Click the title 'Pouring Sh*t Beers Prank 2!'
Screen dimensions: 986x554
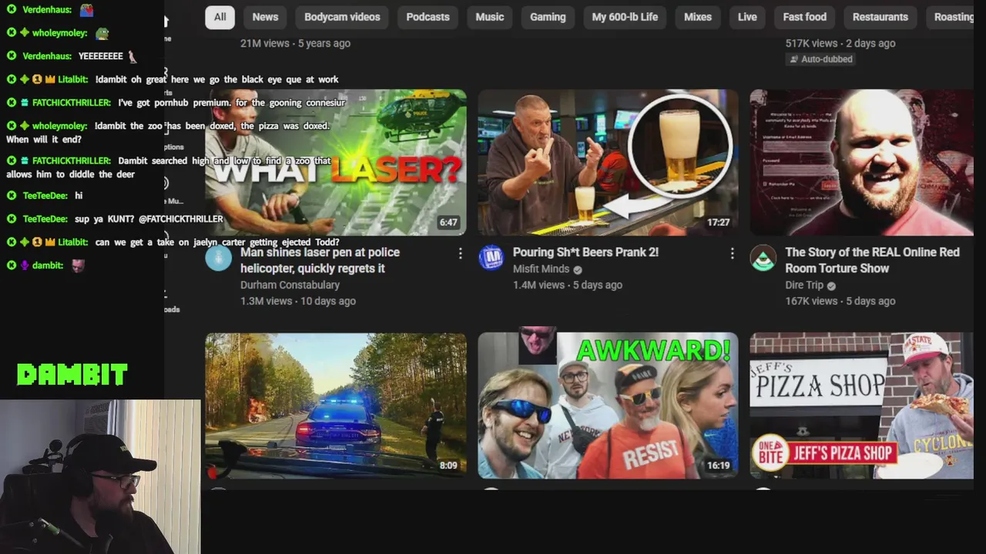pyautogui.click(x=585, y=252)
